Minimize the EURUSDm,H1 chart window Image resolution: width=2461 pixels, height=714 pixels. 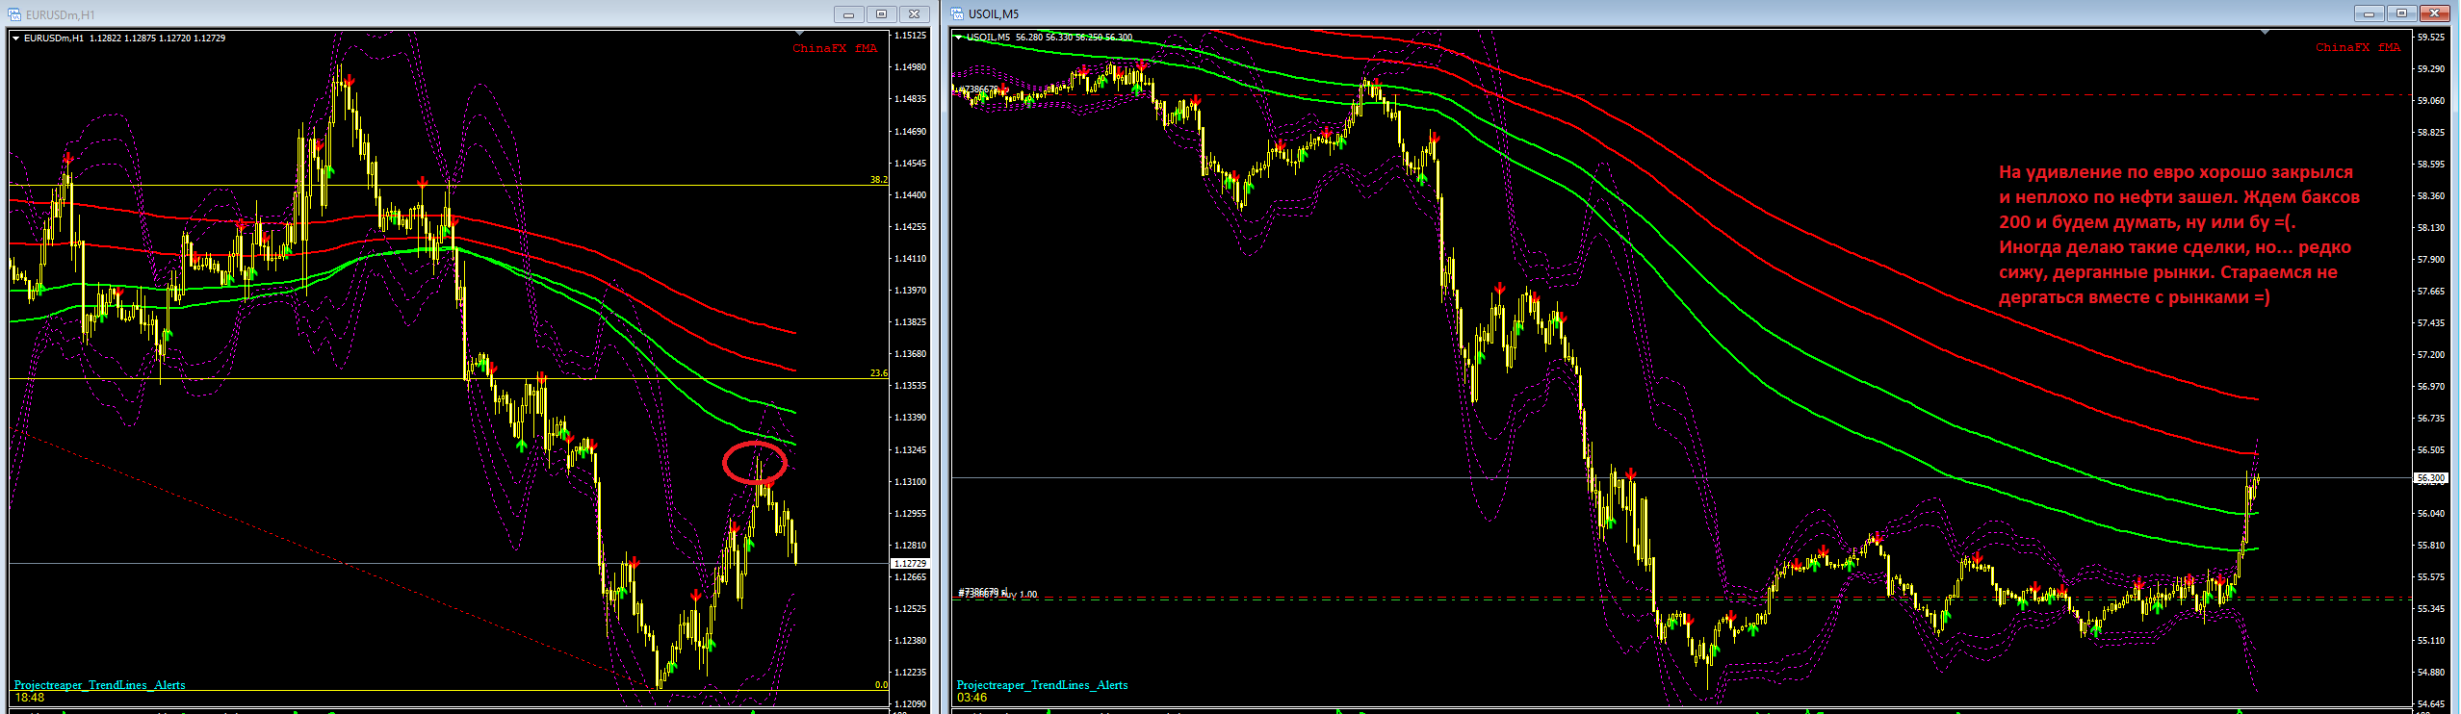tap(848, 14)
